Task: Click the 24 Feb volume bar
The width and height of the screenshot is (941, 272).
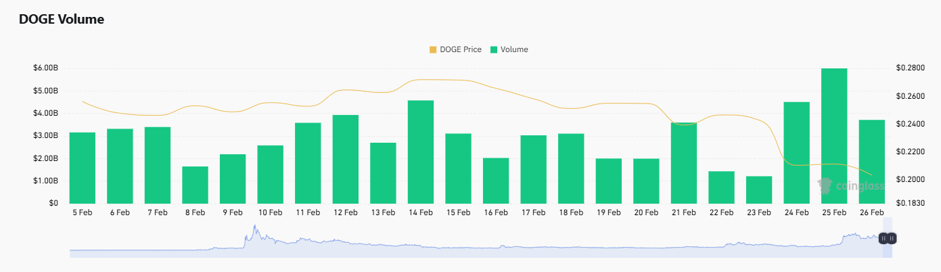Action: [796, 152]
